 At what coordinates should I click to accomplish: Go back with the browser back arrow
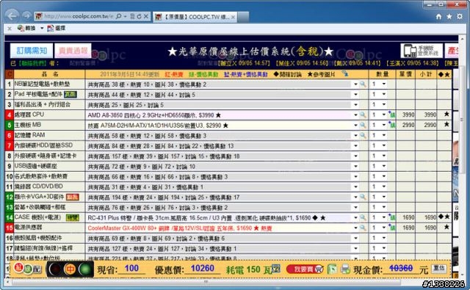(12, 15)
